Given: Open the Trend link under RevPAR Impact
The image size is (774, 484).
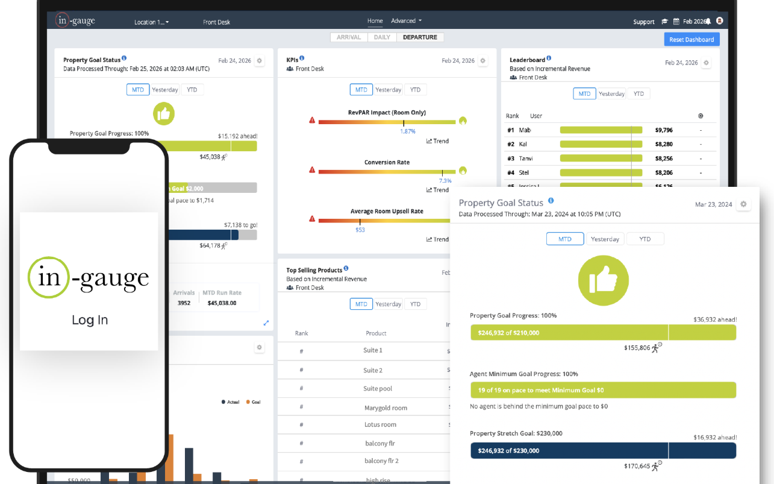Looking at the screenshot, I should (x=438, y=141).
